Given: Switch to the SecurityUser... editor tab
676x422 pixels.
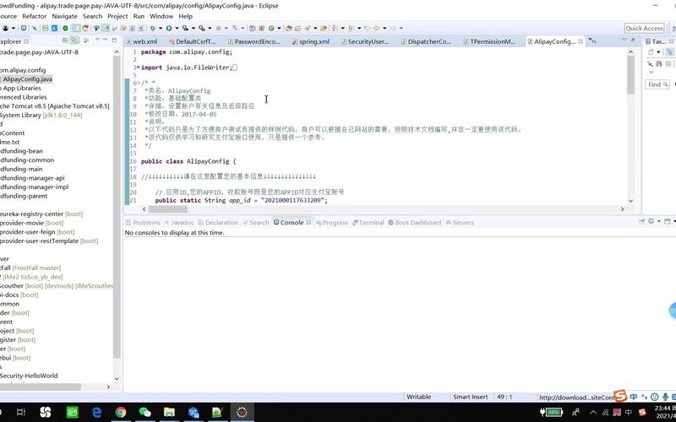Looking at the screenshot, I should 365,41.
